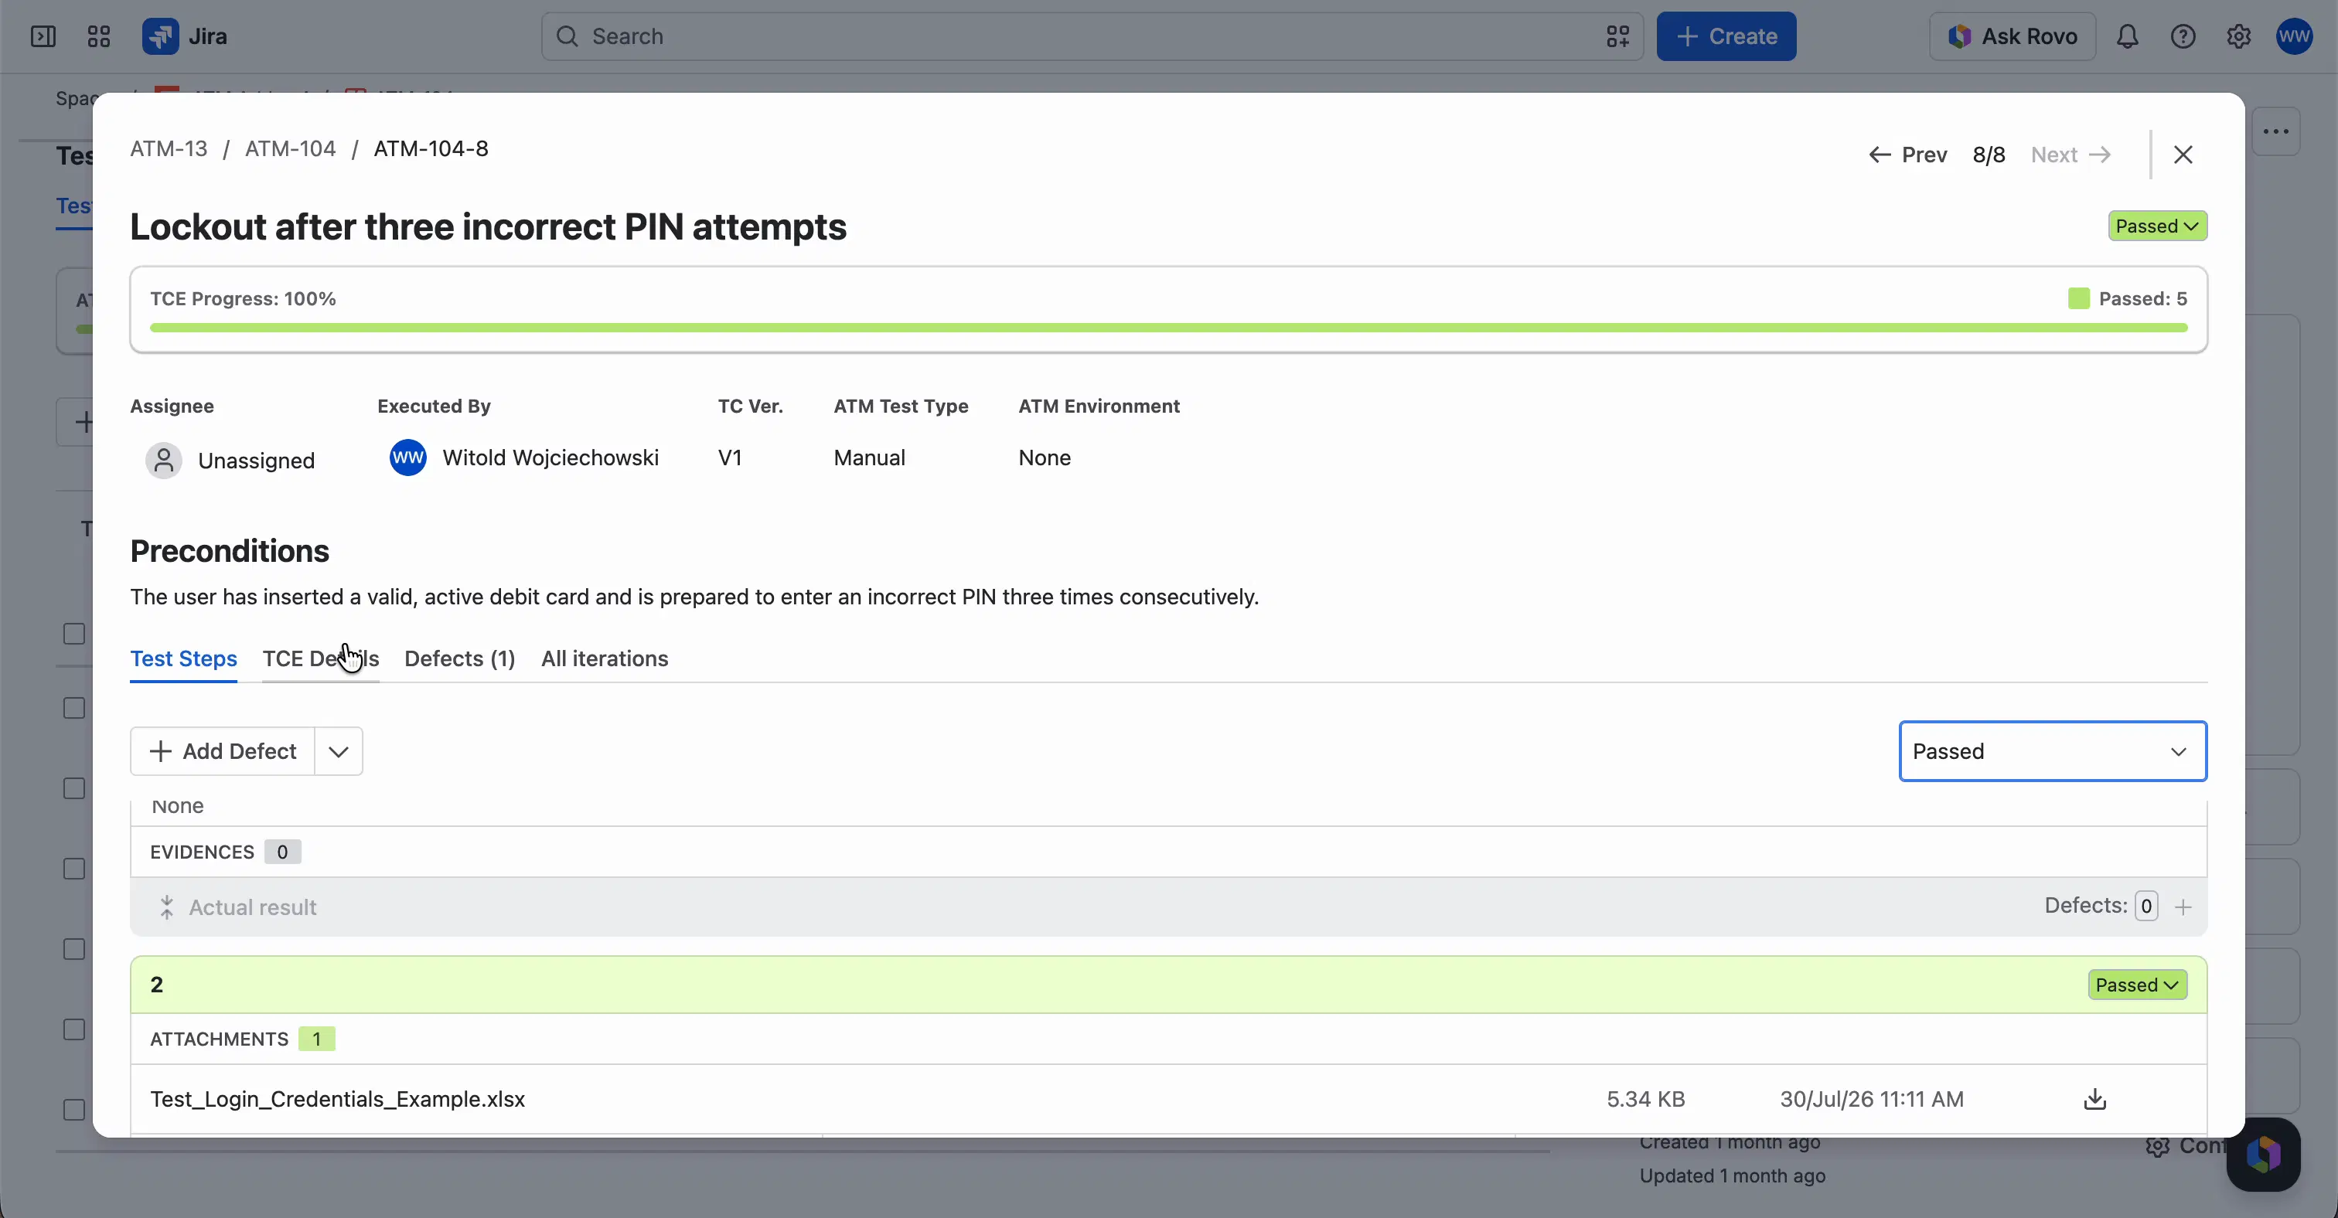Click the '5.34 KB' file size
Image resolution: width=2338 pixels, height=1218 pixels.
(1645, 1099)
